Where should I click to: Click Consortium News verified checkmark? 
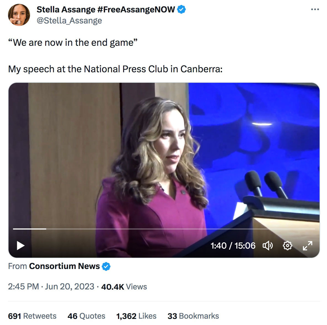point(106,266)
